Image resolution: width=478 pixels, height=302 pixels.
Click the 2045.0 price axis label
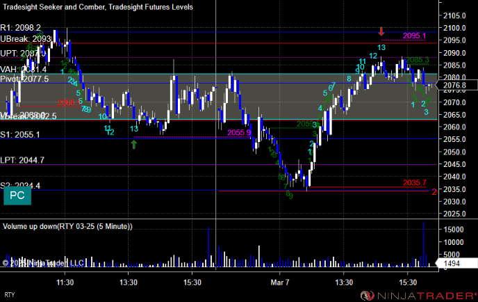pos(454,164)
